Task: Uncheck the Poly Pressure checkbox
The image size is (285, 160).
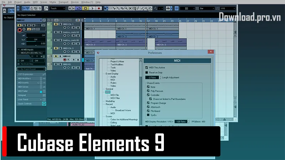Action: (148, 91)
